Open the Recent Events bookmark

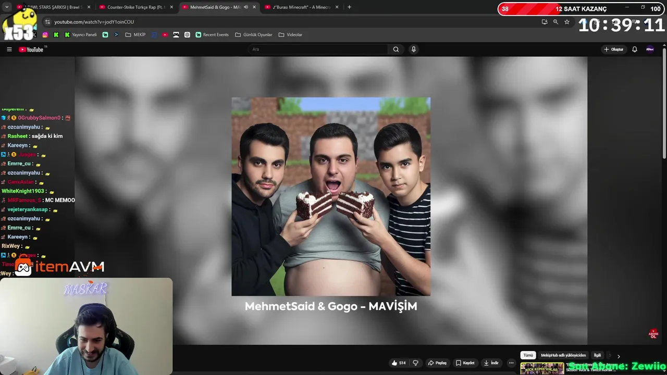pyautogui.click(x=212, y=35)
